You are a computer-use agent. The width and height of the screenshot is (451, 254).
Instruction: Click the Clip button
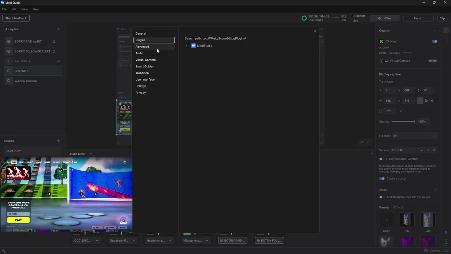(442, 18)
